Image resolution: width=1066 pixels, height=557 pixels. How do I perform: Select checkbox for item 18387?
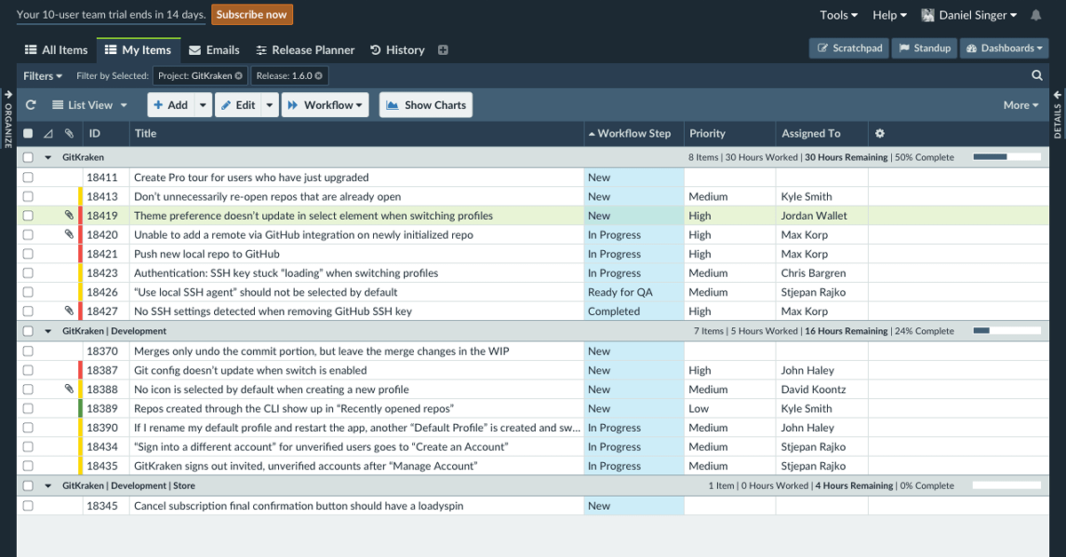pyautogui.click(x=28, y=371)
